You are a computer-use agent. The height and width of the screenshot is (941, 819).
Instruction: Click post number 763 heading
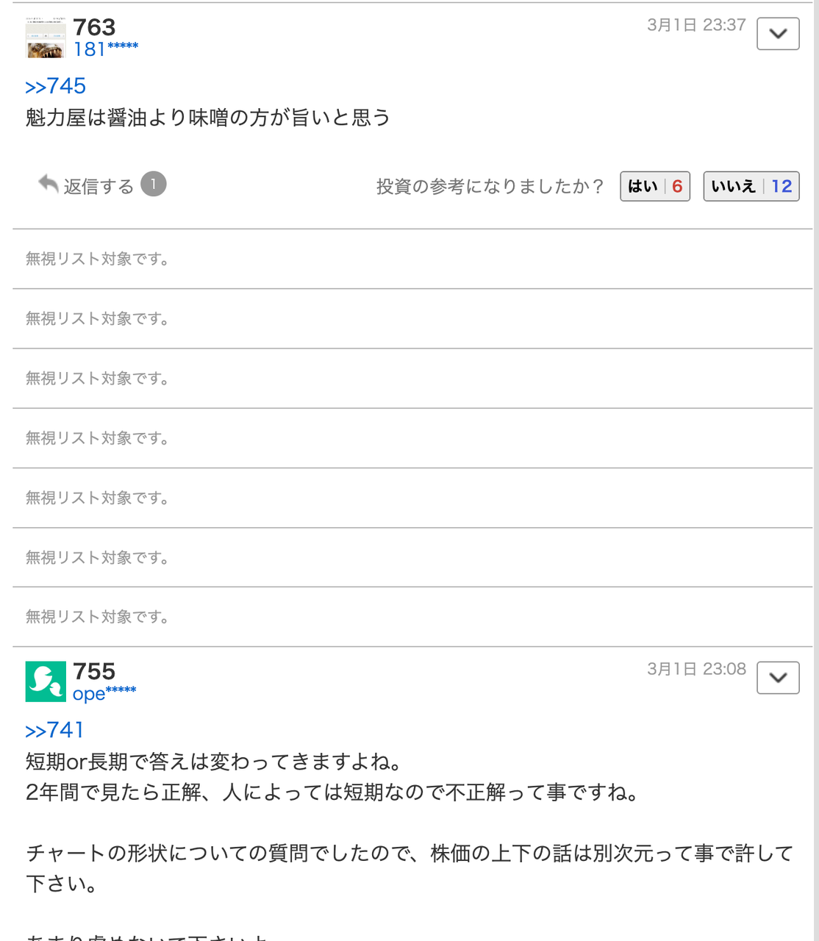click(x=94, y=27)
